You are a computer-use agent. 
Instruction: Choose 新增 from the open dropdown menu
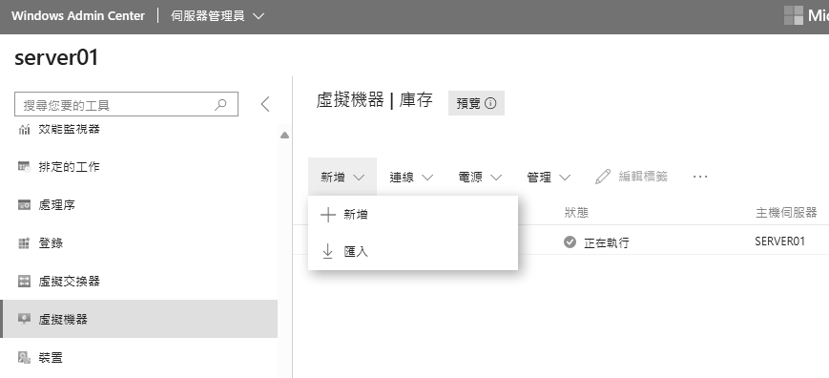click(x=413, y=215)
